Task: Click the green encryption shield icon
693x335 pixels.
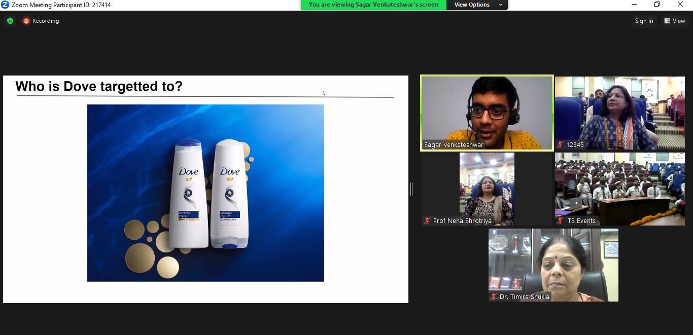Action: 10,21
